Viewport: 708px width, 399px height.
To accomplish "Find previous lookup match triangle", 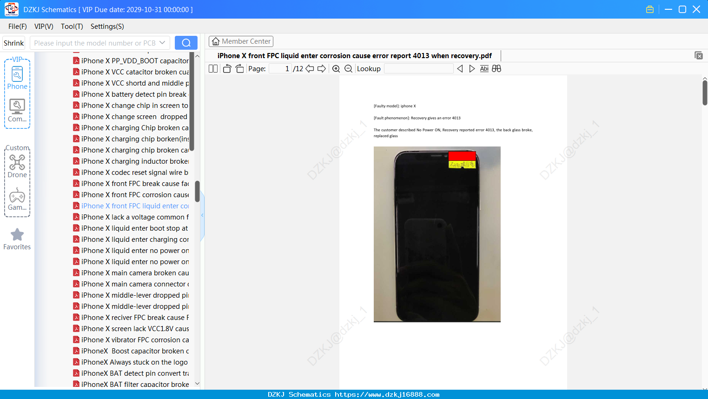I will 460,69.
